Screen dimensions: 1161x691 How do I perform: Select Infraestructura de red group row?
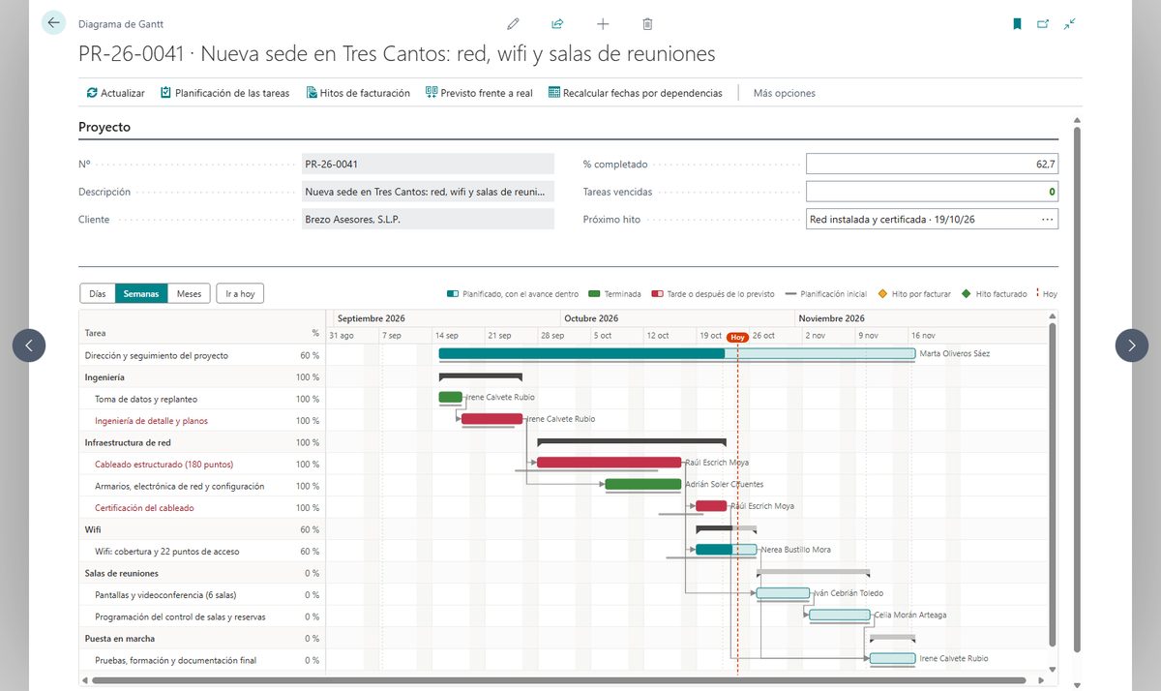pos(202,442)
